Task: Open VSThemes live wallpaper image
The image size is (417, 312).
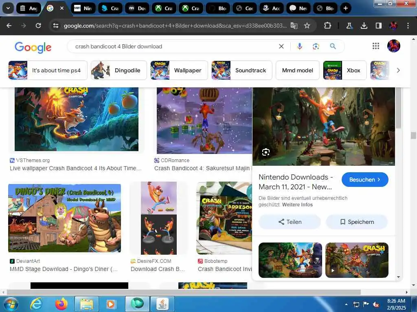Action: (x=76, y=119)
